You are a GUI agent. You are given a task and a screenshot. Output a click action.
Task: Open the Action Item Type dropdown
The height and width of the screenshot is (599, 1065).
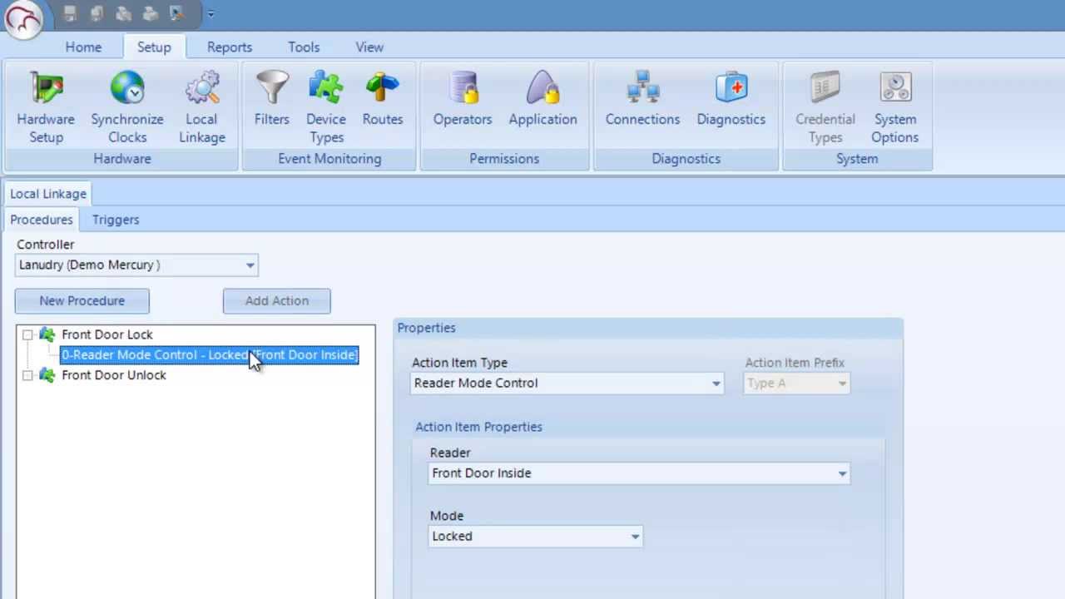(x=716, y=384)
